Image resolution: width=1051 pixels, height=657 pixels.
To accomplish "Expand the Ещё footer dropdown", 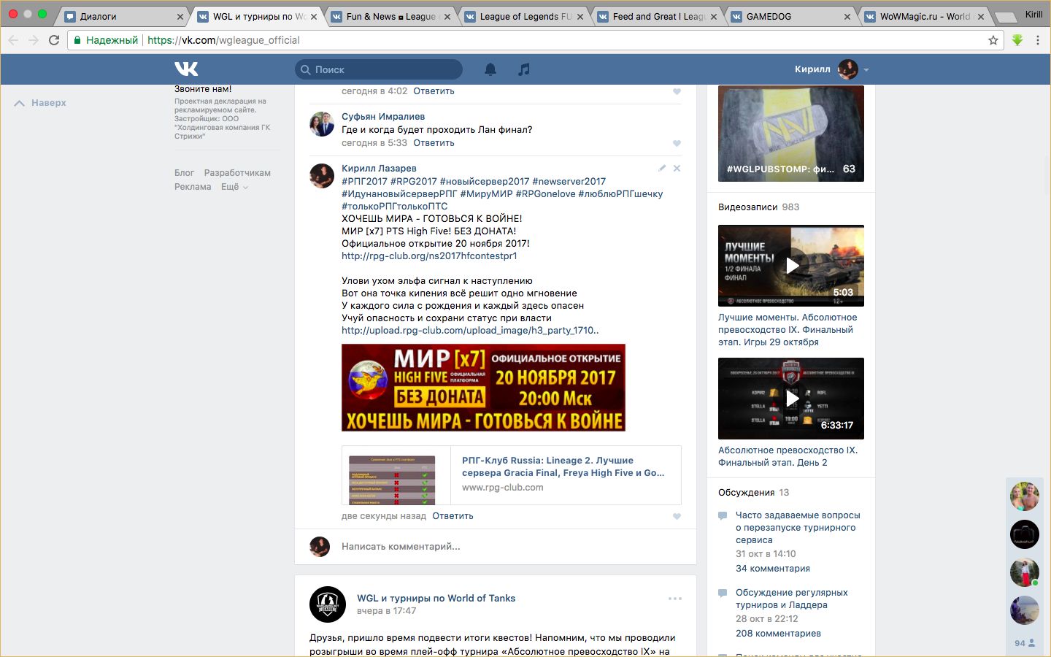I will (x=234, y=187).
